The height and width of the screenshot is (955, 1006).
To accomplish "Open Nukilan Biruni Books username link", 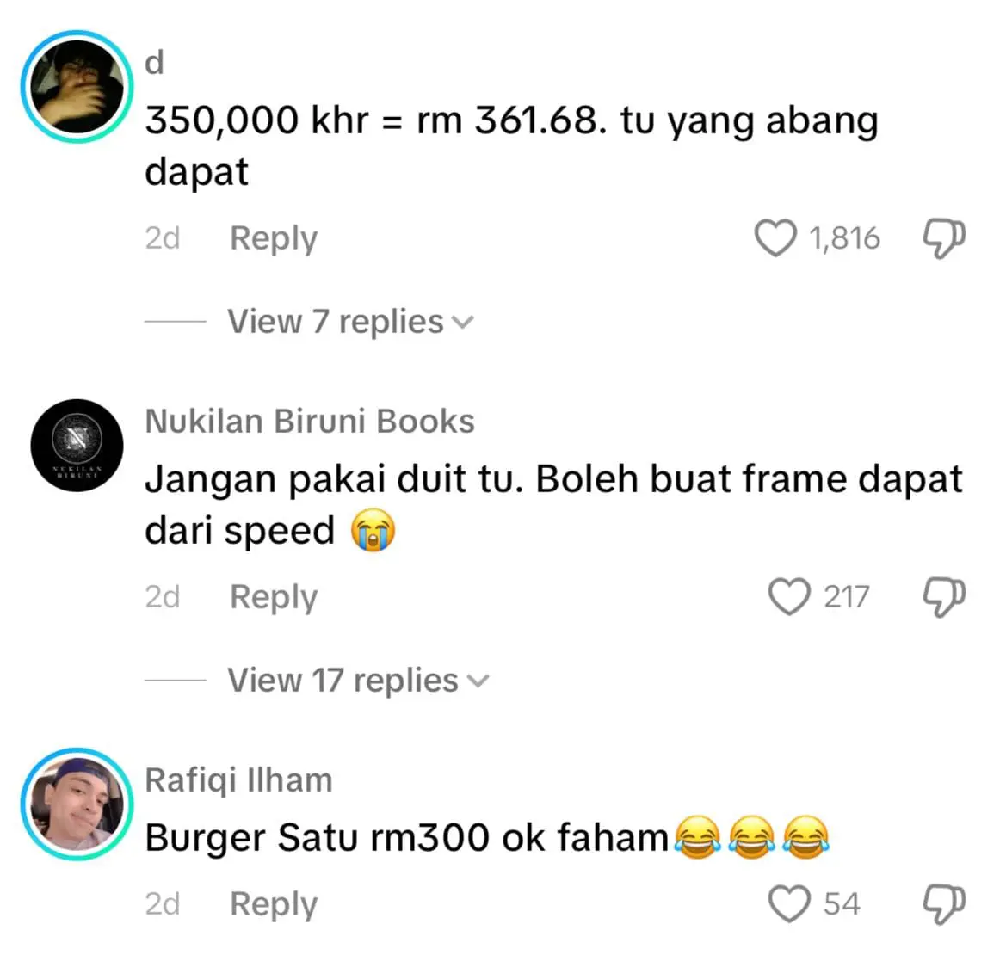I will point(310,422).
